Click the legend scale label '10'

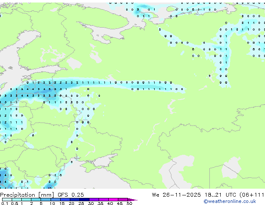pos(52,203)
